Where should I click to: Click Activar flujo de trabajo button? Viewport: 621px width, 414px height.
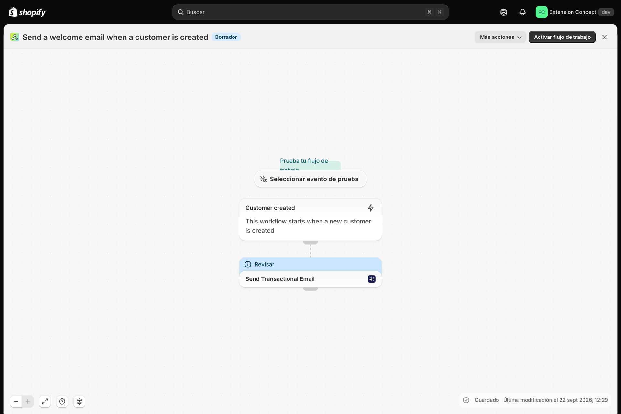[562, 37]
